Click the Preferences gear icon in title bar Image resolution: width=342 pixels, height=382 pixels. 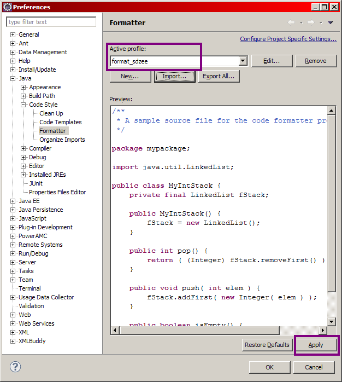(x=7, y=7)
